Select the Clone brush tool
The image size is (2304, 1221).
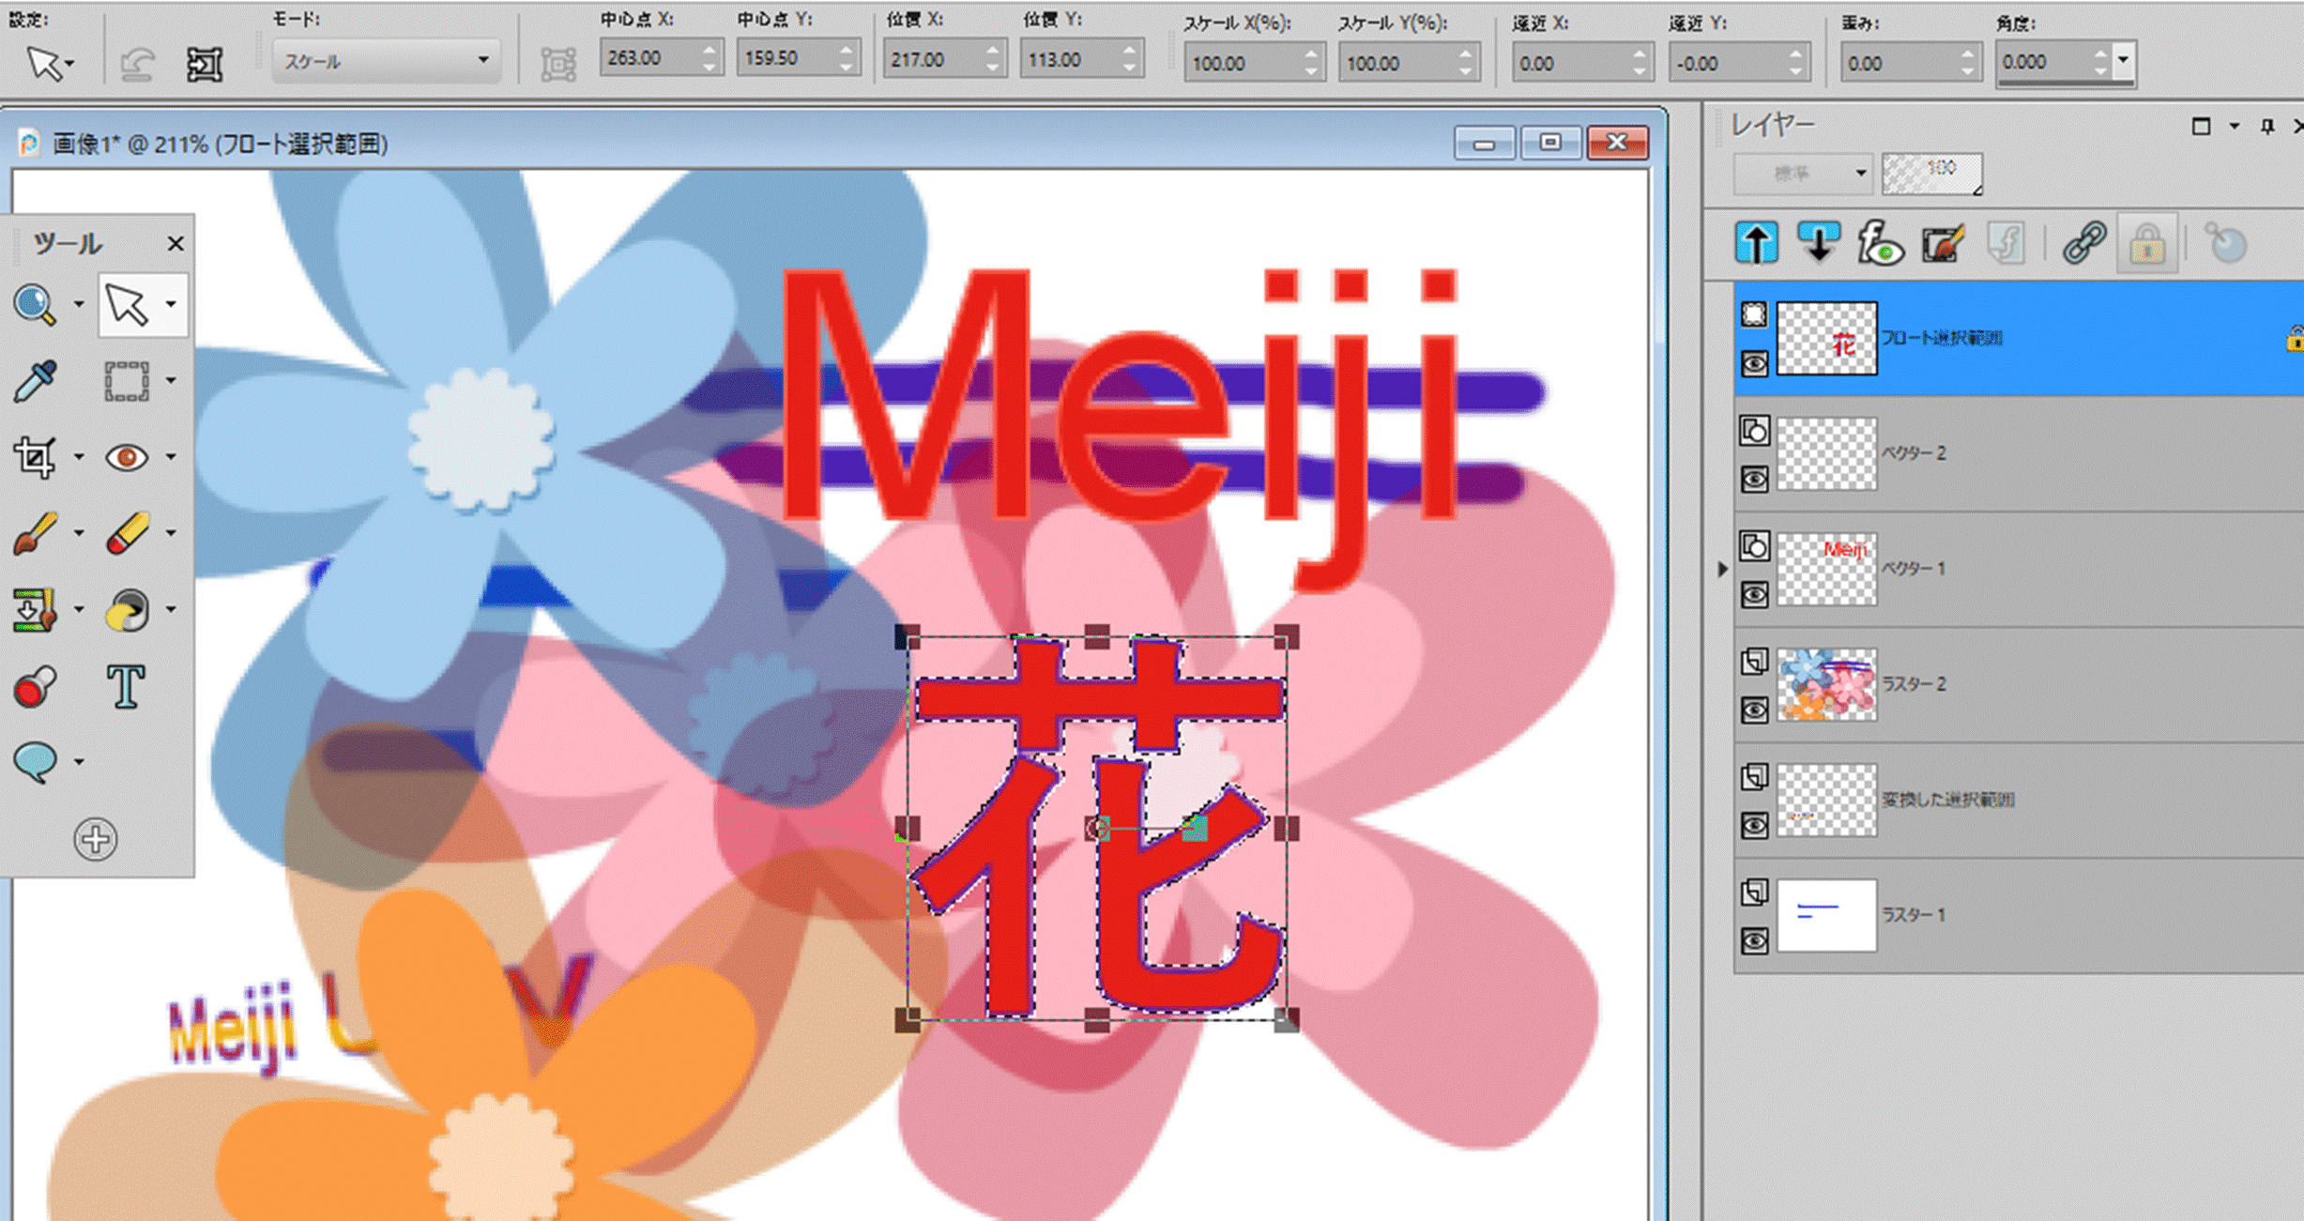[x=35, y=610]
